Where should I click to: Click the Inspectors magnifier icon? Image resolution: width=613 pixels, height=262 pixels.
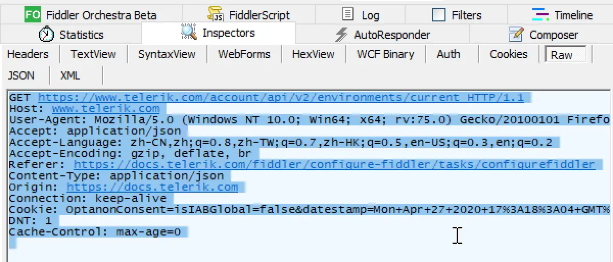189,33
